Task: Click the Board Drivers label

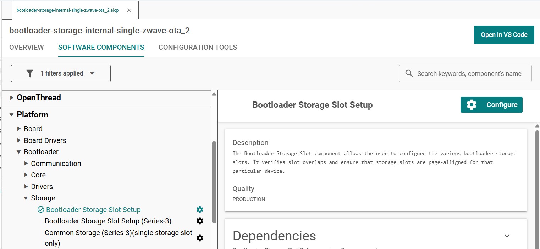Action: click(45, 140)
